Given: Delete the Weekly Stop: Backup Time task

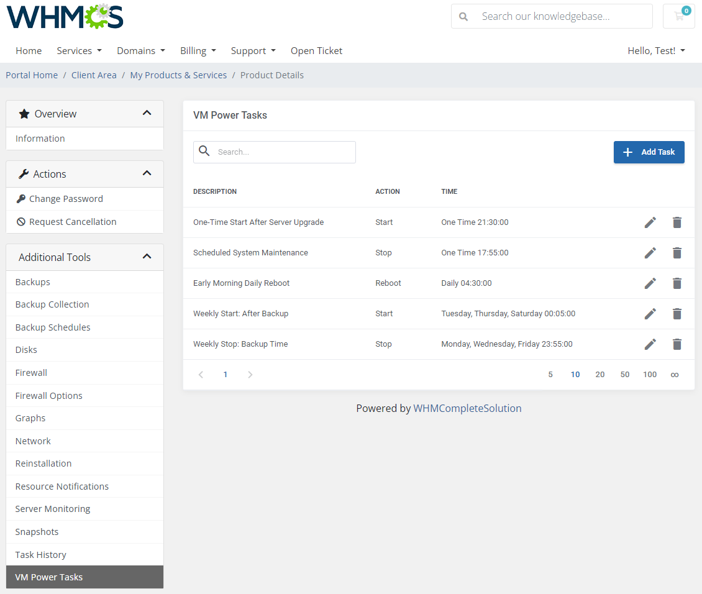Looking at the screenshot, I should coord(677,344).
